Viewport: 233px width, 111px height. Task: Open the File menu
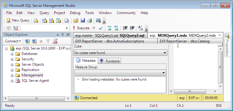(9, 13)
